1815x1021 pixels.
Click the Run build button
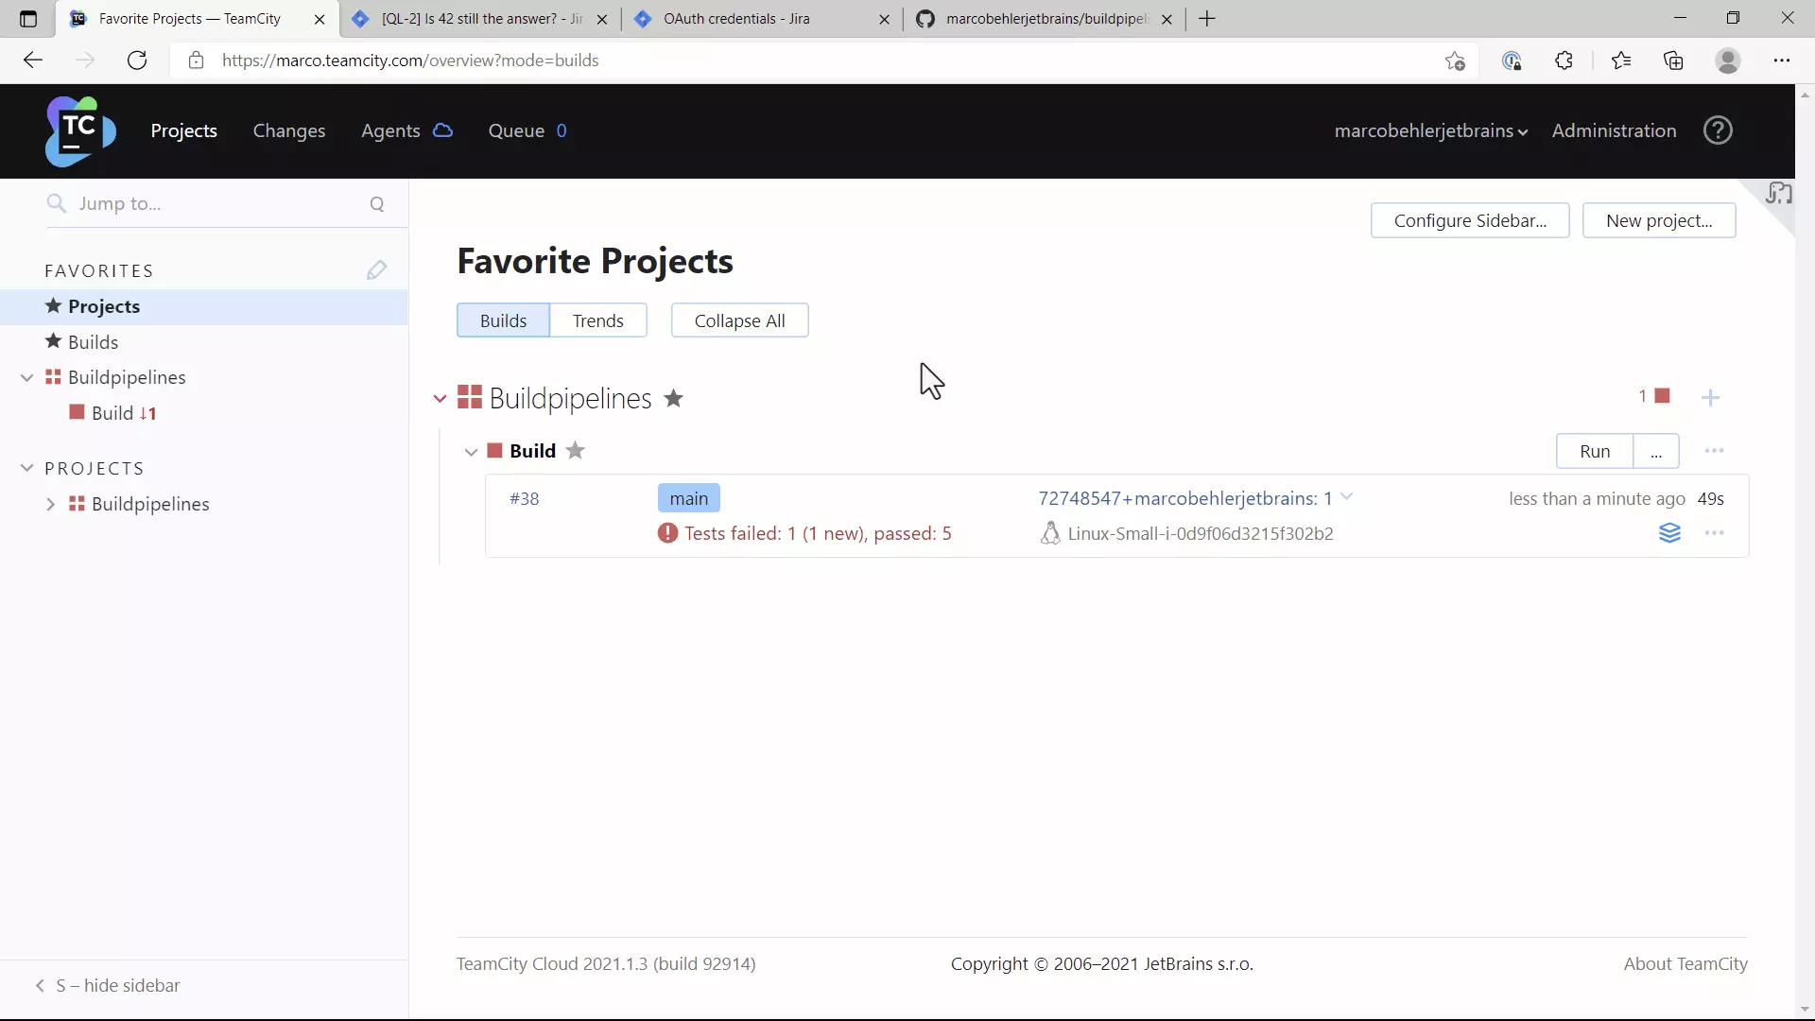coord(1594,451)
